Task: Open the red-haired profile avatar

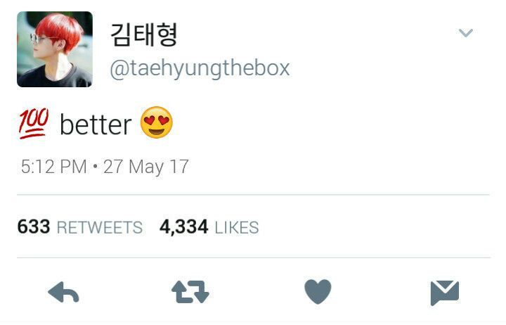Action: [x=55, y=49]
